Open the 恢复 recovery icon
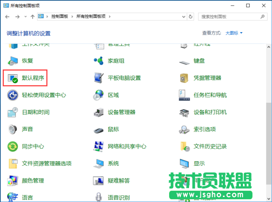 [x=13, y=61]
